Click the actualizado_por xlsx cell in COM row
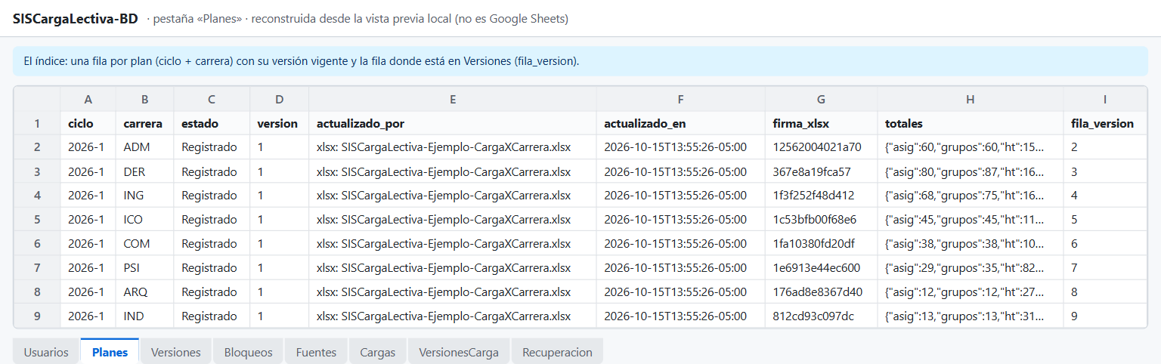Screen dimensions: 1161x364 pos(453,244)
